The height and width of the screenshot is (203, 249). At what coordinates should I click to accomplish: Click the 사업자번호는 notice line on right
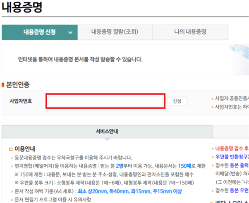coord(231,107)
